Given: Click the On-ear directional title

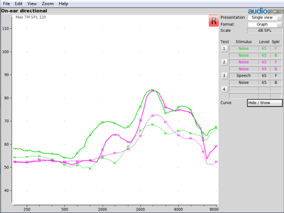Looking at the screenshot, I should [x=24, y=11].
